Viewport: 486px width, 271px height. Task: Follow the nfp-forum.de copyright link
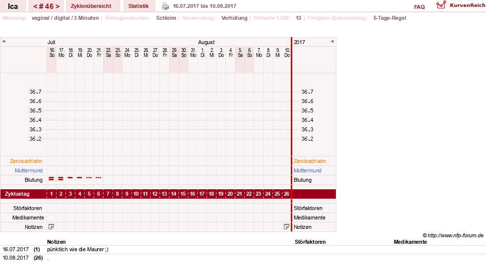(x=453, y=235)
